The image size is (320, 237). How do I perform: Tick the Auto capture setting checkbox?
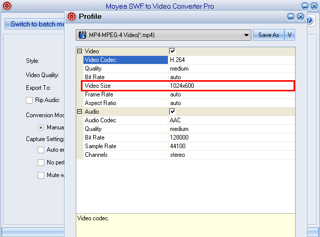(41, 150)
